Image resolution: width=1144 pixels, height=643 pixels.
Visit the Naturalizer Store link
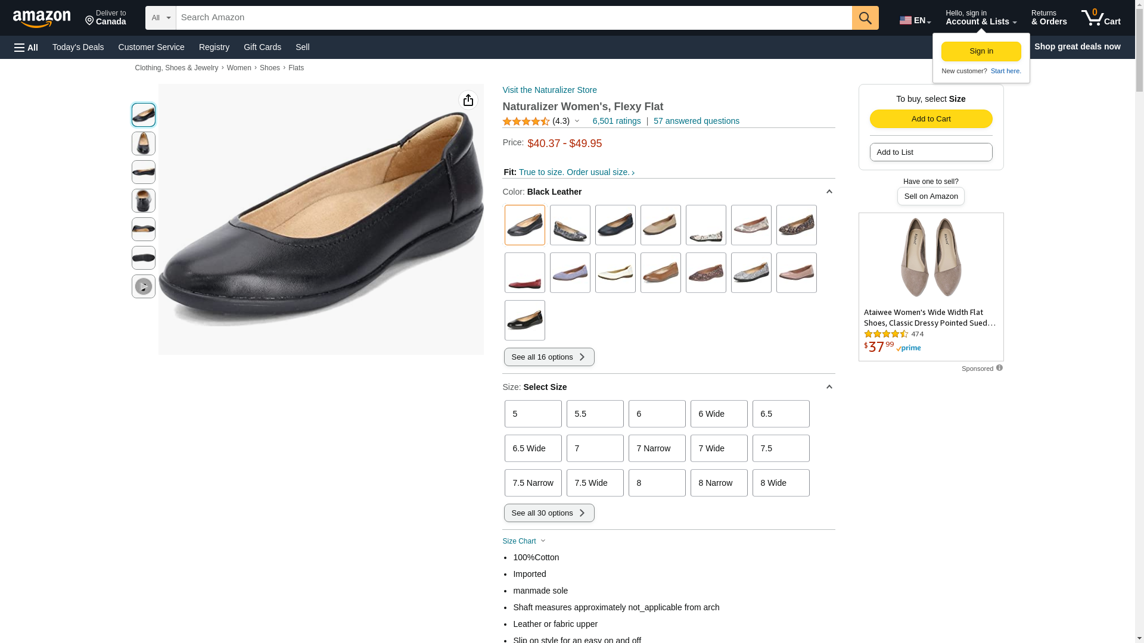(550, 90)
